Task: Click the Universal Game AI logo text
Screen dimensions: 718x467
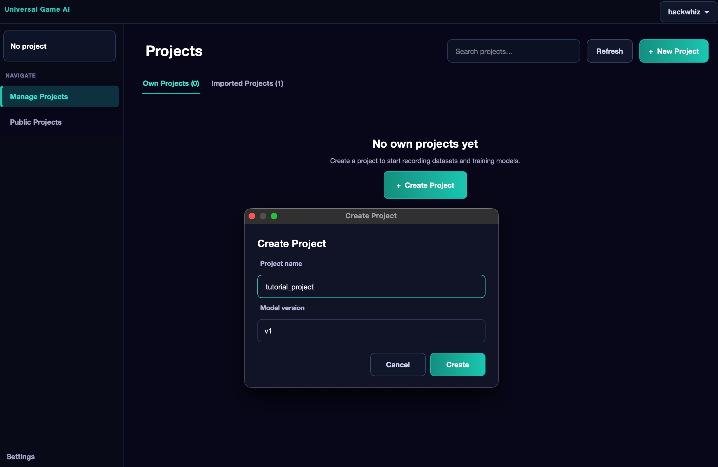Action: (x=37, y=9)
